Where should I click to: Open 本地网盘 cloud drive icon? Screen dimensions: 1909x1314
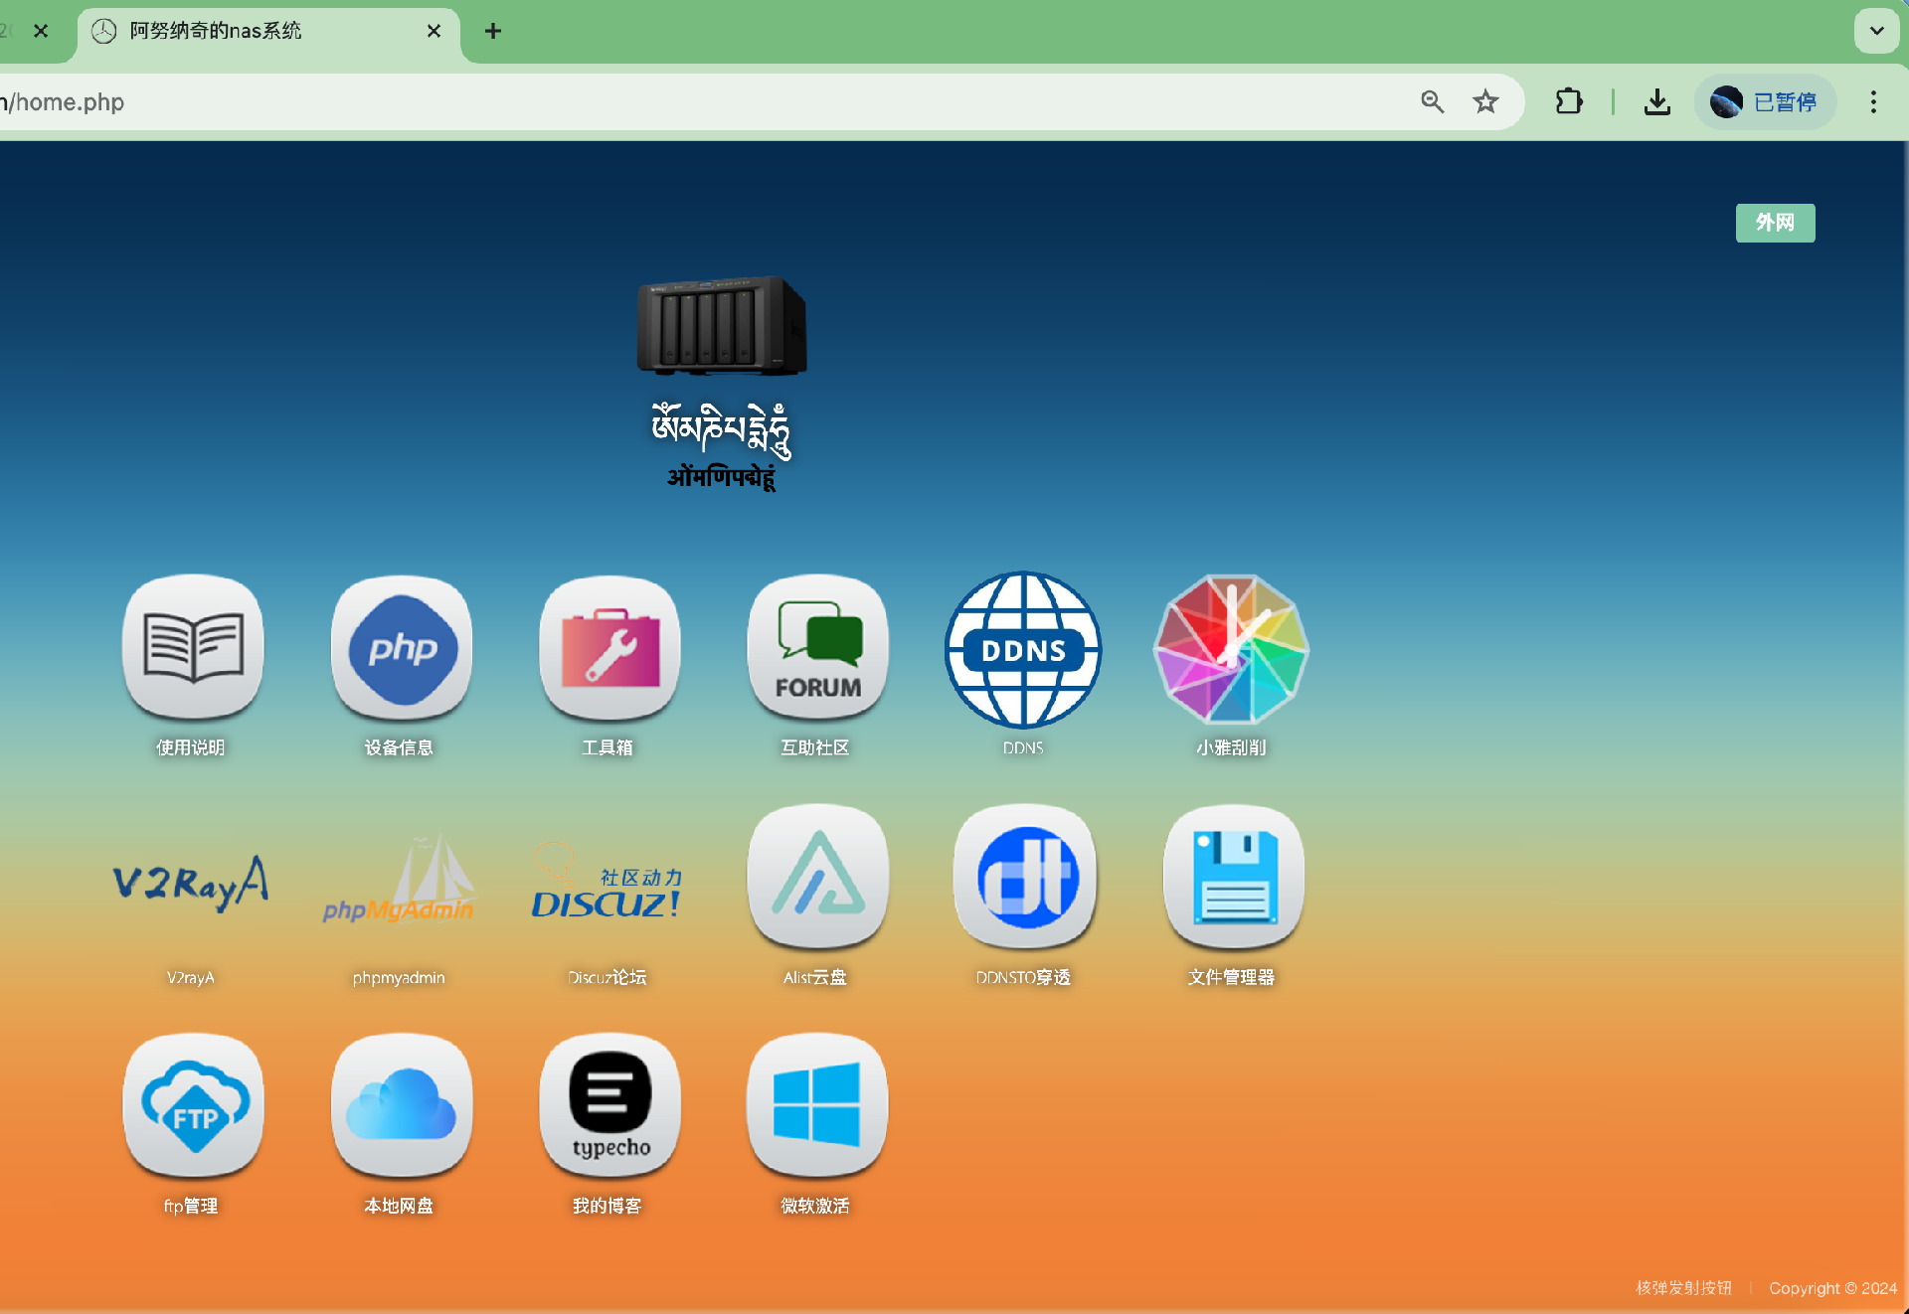402,1105
